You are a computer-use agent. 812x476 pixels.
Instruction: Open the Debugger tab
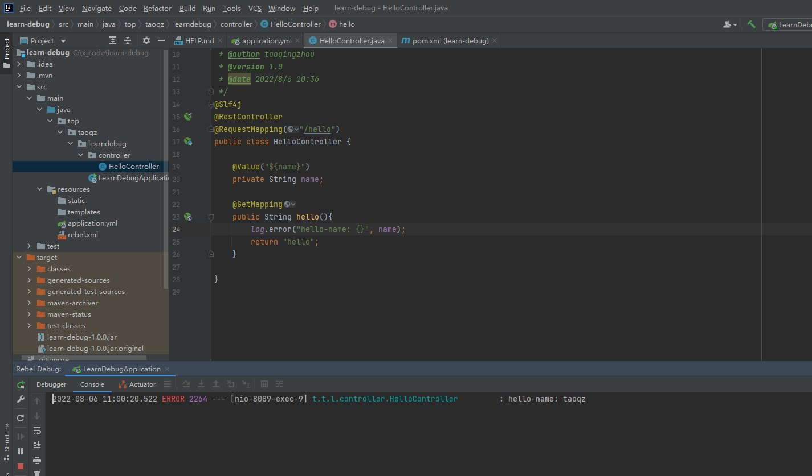51,384
